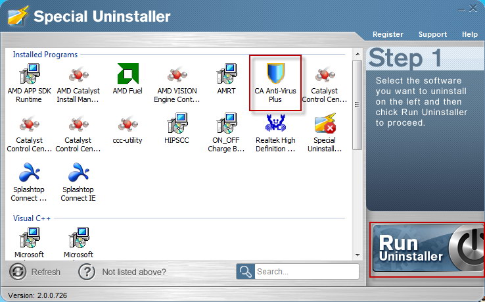Select AMD VISION Engine Control icon
485x302 pixels.
[x=177, y=74]
